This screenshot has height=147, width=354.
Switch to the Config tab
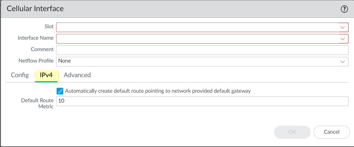pos(20,75)
